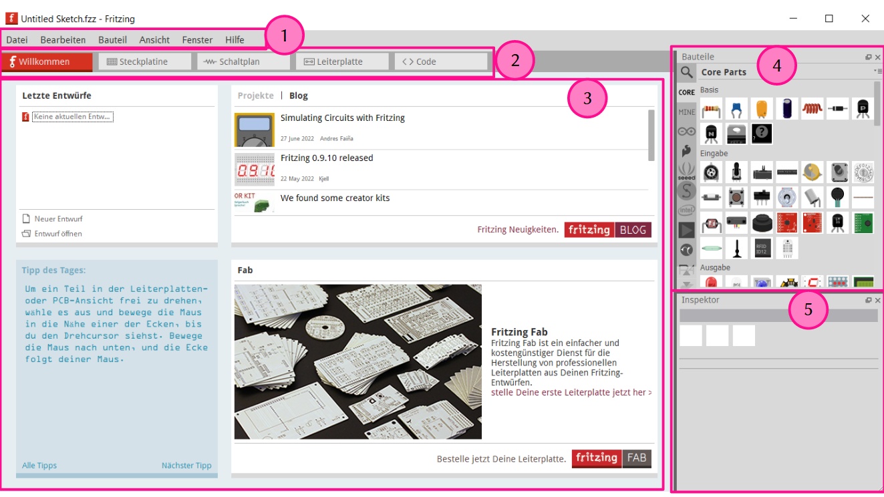
Task: Pick the brown pushbutton part
Action: click(x=736, y=198)
